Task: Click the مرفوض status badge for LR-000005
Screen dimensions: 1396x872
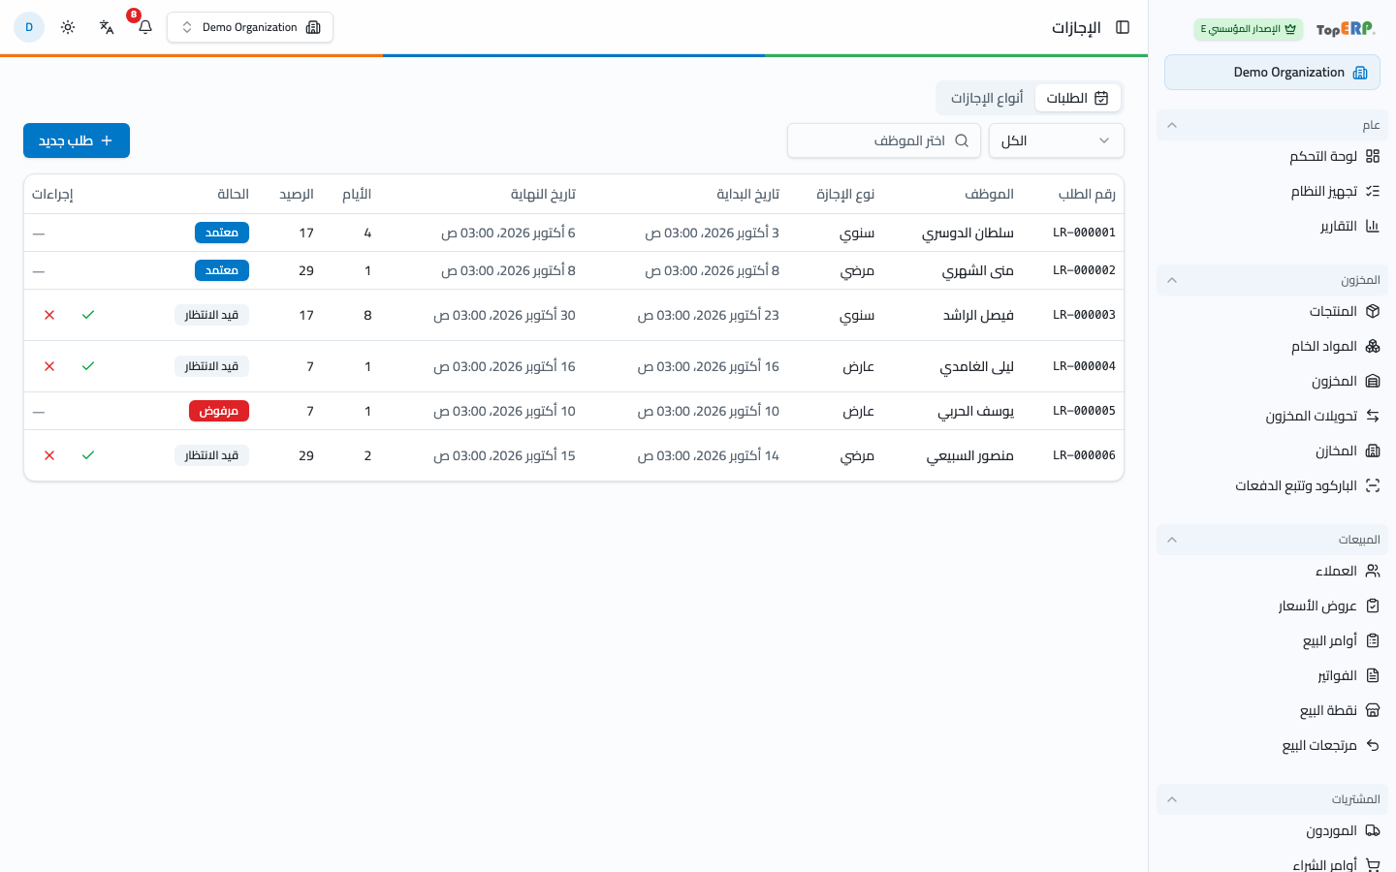Action: (x=219, y=411)
